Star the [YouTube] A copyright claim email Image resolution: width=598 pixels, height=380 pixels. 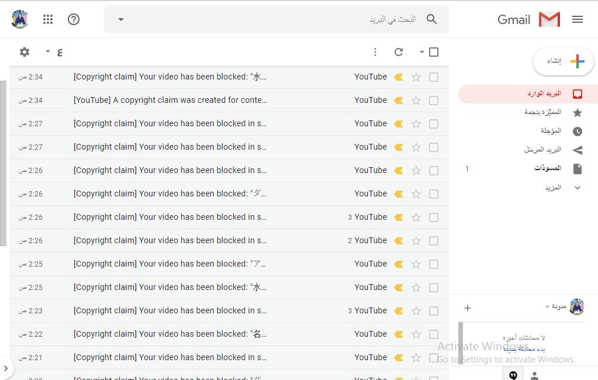[416, 101]
